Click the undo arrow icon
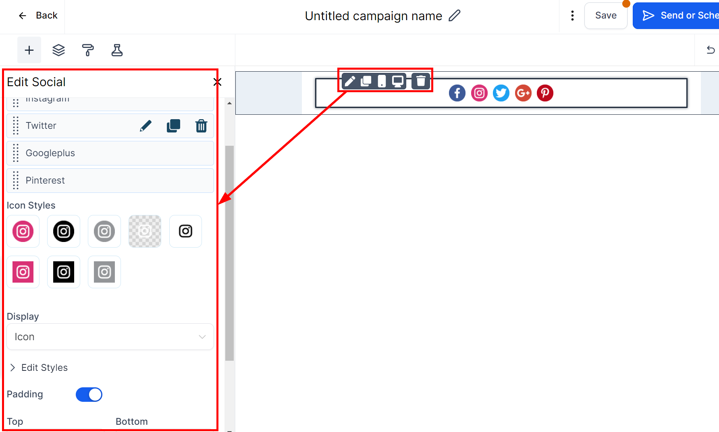Screen dimensions: 719x432 point(711,50)
